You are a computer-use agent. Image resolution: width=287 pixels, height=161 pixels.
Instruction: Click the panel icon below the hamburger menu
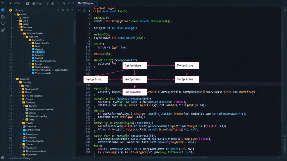click(285, 10)
